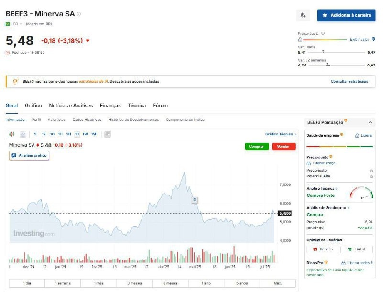The image size is (383, 292).
Task: Click the bear icon in Bearish button
Action: coord(315,249)
